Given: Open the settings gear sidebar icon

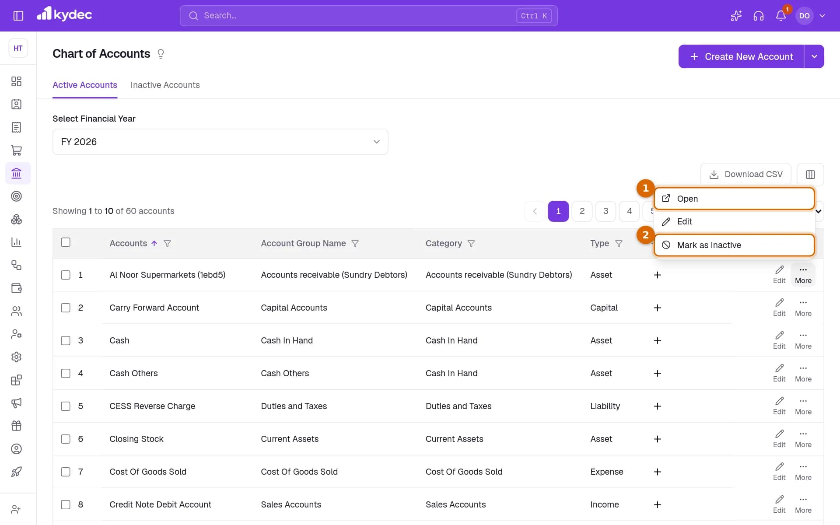Looking at the screenshot, I should click(x=16, y=357).
